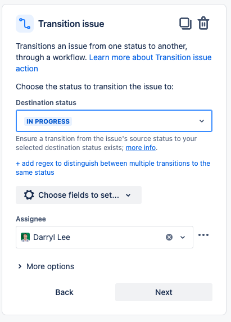Add regex to distinguish multiple transitions
The image size is (231, 322).
tap(113, 168)
